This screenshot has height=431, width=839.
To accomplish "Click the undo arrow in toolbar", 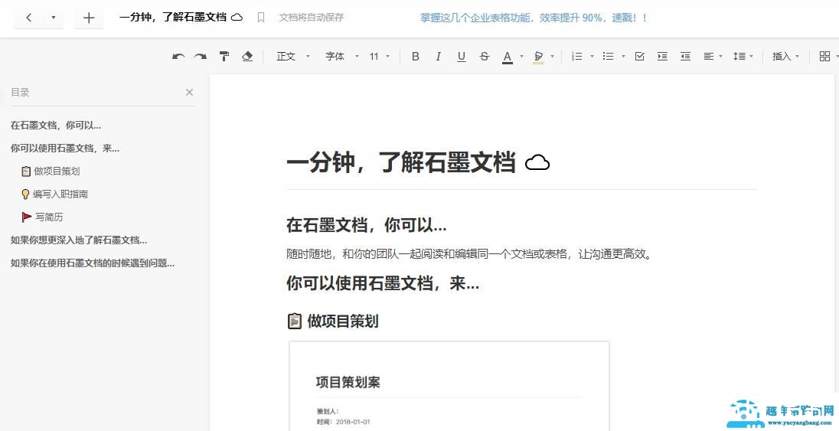I will point(178,56).
